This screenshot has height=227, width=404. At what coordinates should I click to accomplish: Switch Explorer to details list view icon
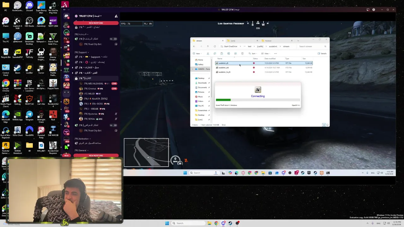pos(324,125)
